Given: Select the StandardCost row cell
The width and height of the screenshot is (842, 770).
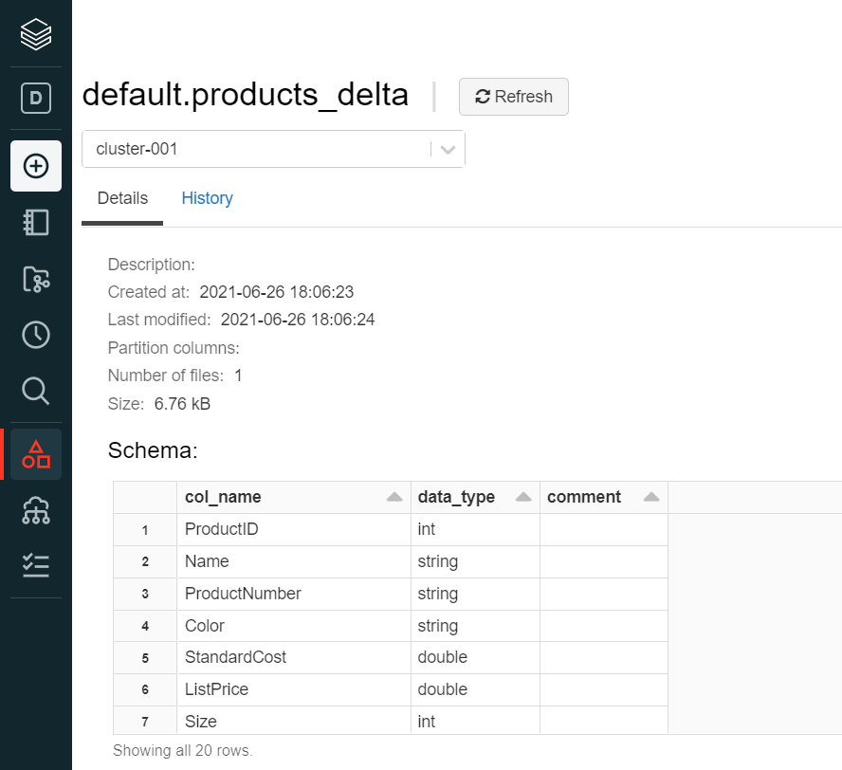Looking at the screenshot, I should 235,657.
